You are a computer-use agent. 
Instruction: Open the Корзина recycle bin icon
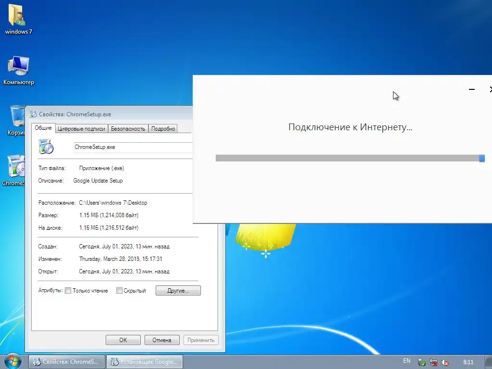pos(17,120)
